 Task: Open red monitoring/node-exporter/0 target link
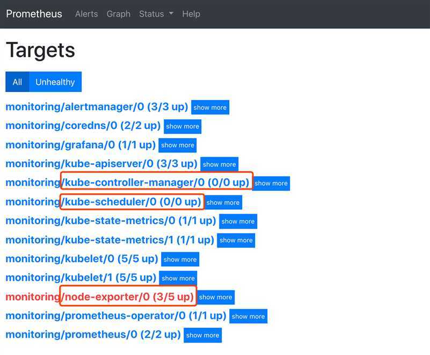[99, 297]
